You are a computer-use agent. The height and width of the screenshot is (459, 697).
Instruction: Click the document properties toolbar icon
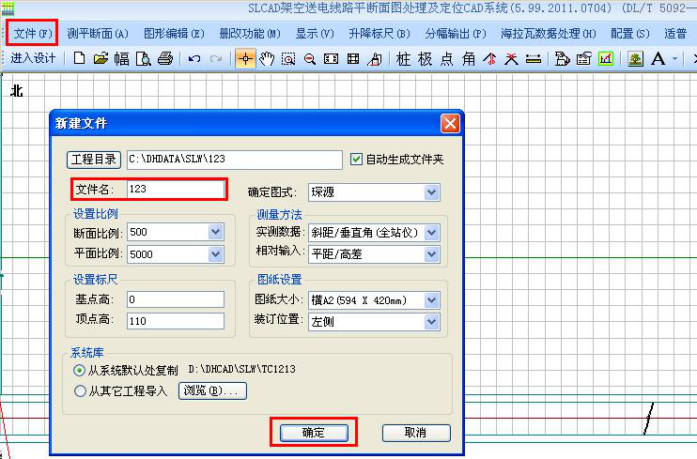coord(583,58)
